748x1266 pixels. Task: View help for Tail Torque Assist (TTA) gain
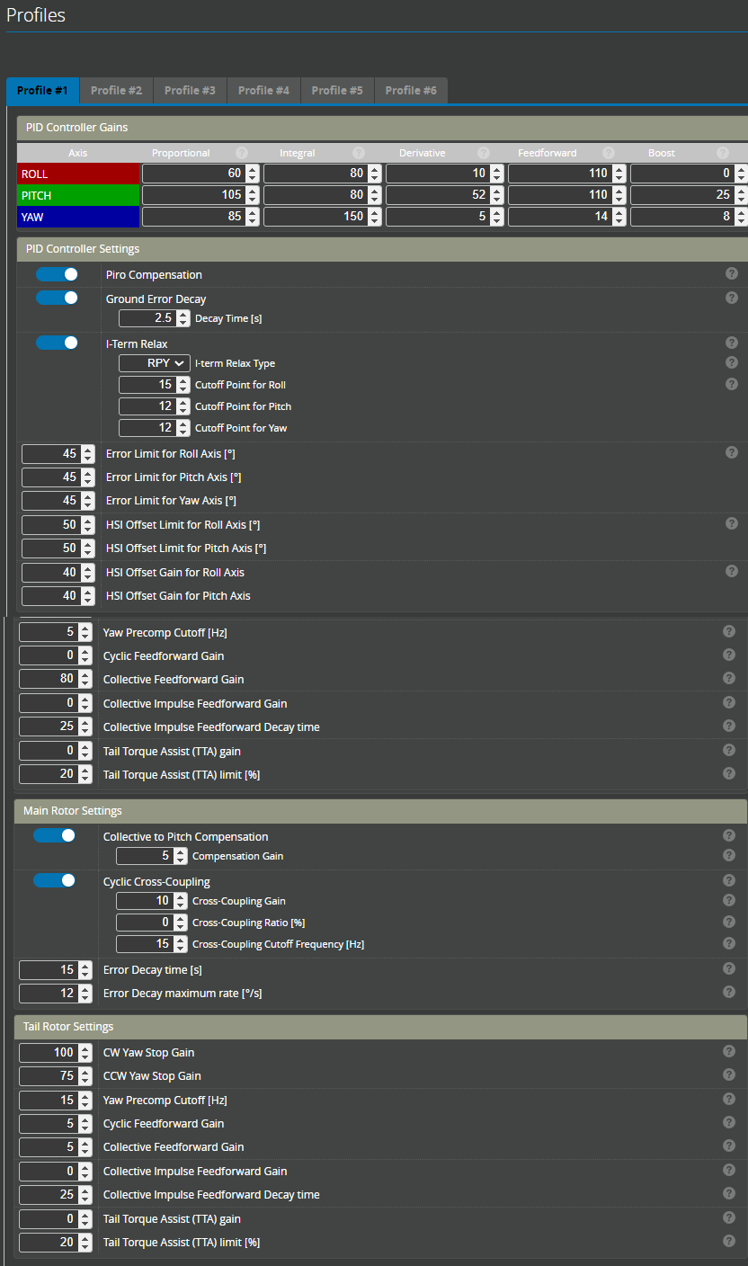pos(729,750)
